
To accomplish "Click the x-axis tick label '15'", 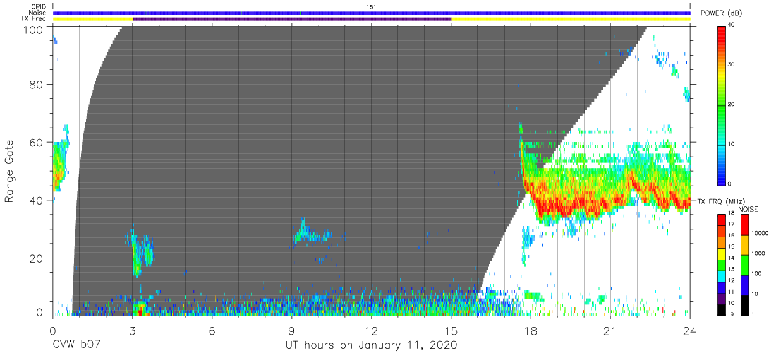I will click(x=451, y=331).
